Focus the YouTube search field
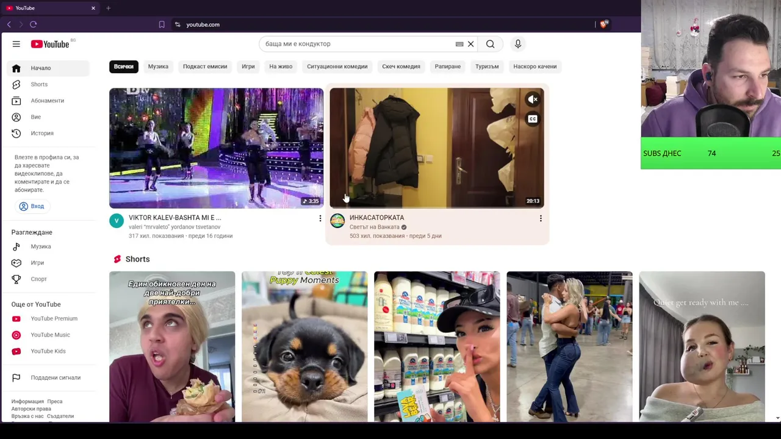The height and width of the screenshot is (439, 781). coord(359,44)
